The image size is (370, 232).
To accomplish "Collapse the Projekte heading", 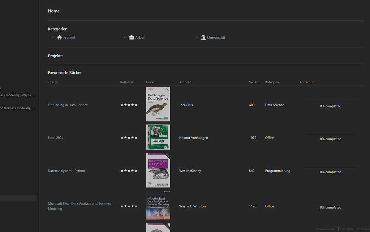I will point(55,56).
